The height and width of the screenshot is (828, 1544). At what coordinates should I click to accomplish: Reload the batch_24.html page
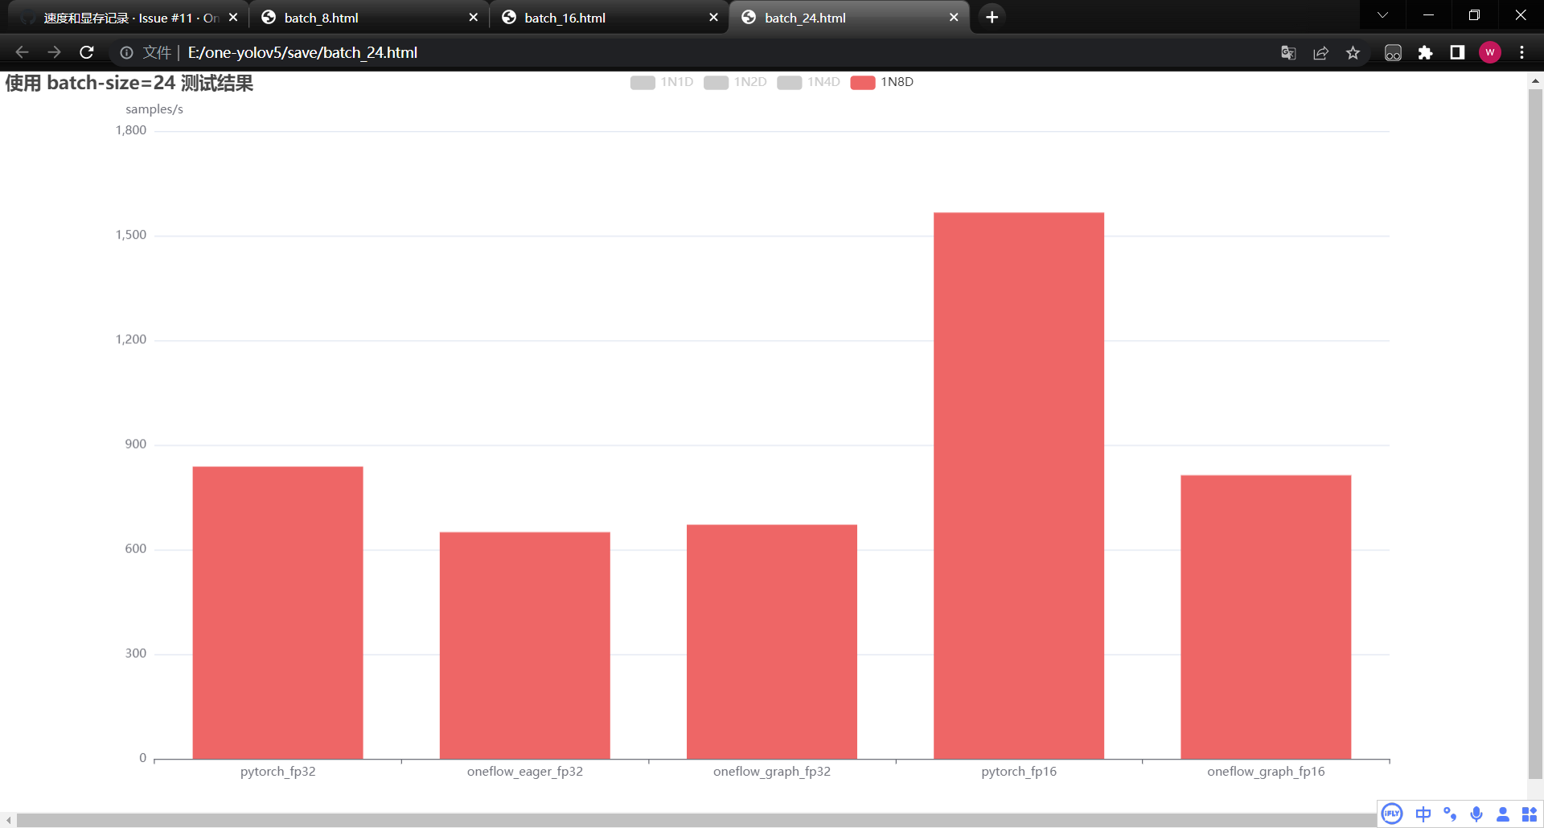pos(87,52)
